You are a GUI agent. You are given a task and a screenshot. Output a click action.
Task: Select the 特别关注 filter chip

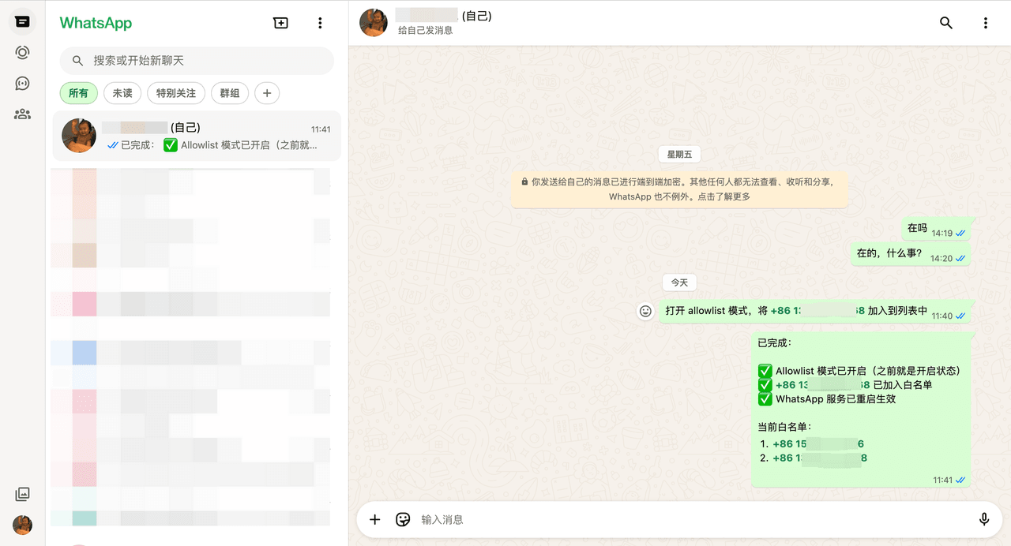coord(176,93)
